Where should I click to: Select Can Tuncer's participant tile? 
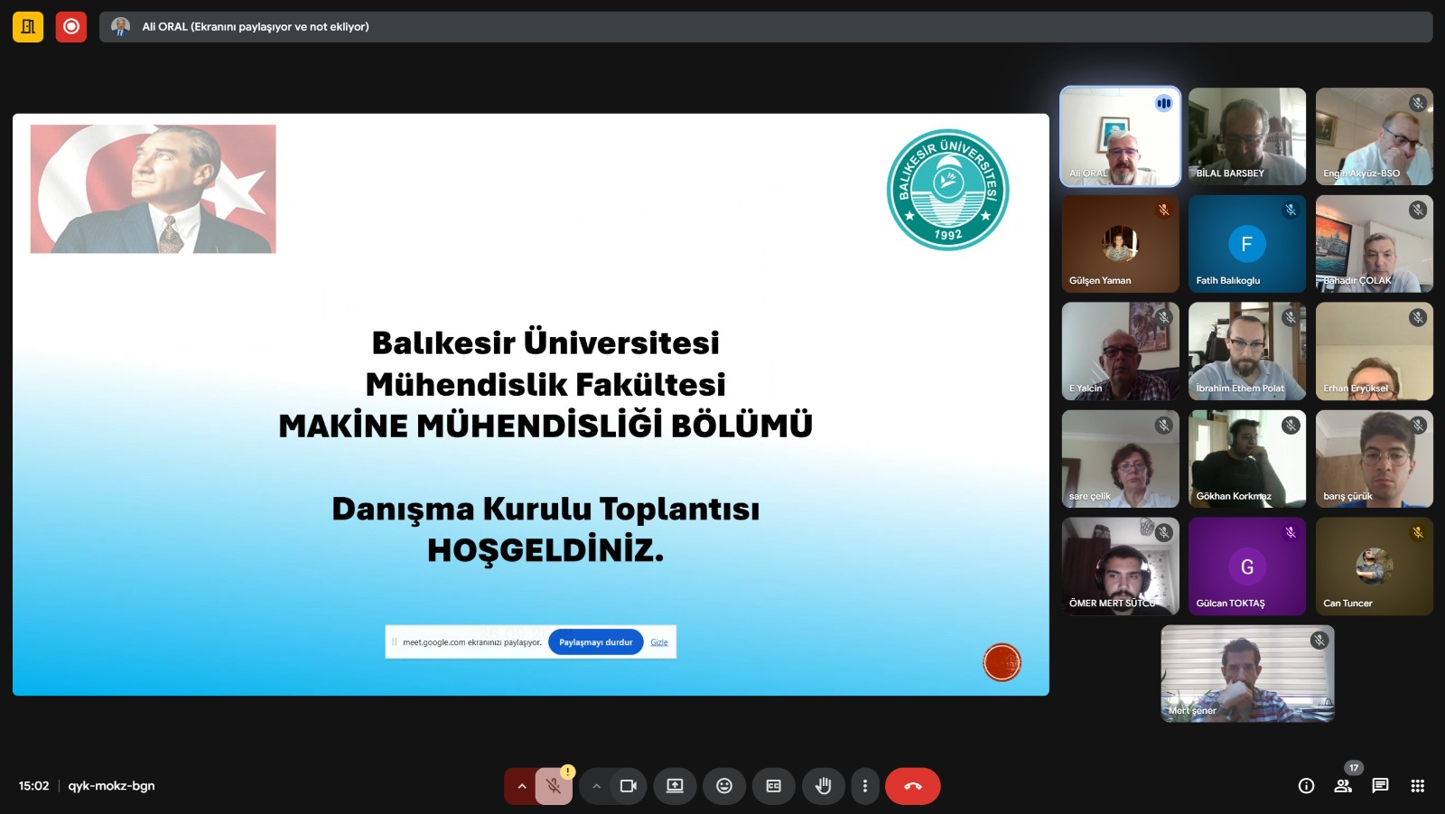coord(1375,566)
